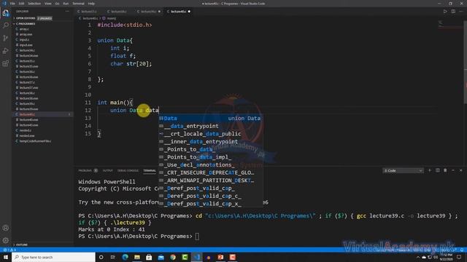The height and width of the screenshot is (262, 467).
Task: Show errors and warnings from the status bar
Action: 9,250
